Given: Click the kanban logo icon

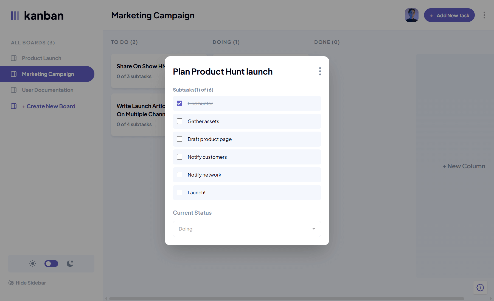Looking at the screenshot, I should 15,16.
